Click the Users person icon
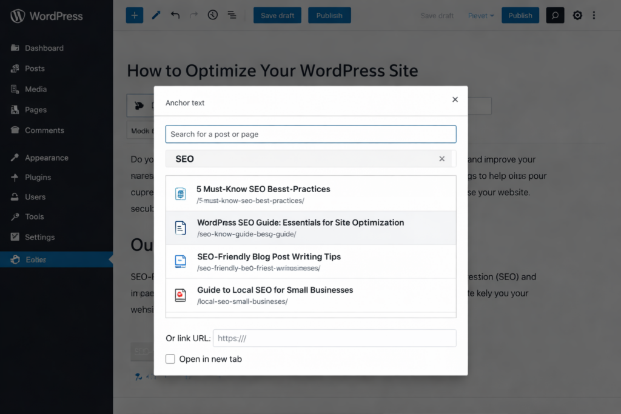This screenshot has width=621, height=414. tap(15, 197)
